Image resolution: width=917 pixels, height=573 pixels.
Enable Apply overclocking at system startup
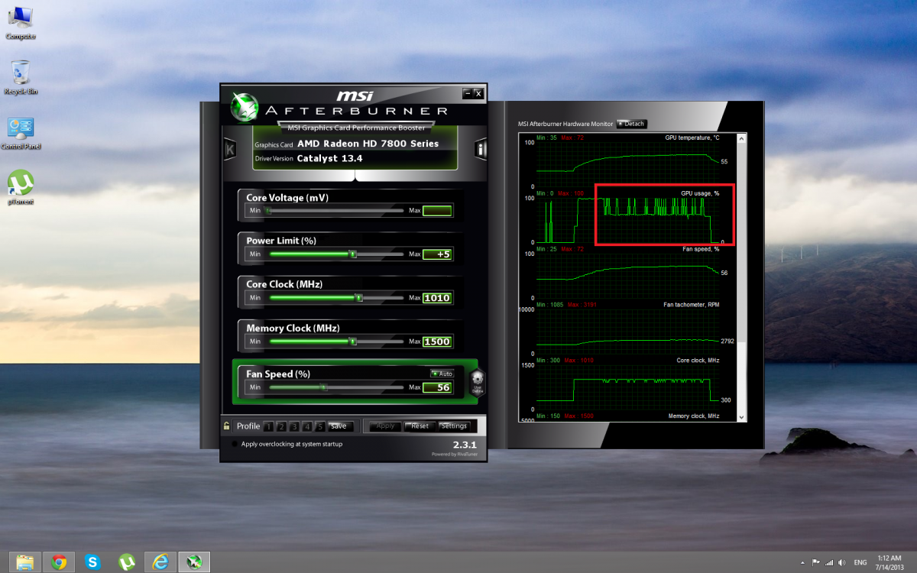coord(234,444)
